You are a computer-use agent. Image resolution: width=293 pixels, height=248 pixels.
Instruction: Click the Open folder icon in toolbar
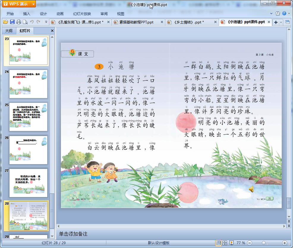6,22
